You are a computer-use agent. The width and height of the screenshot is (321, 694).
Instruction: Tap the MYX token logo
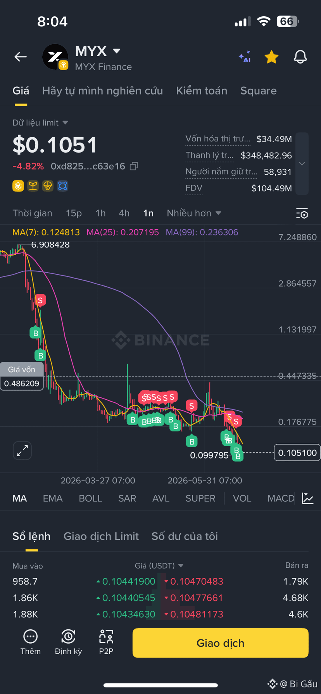click(x=55, y=57)
